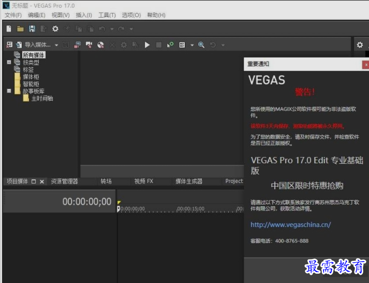Click the greyed delete X icon in media toolbar

pos(112,45)
